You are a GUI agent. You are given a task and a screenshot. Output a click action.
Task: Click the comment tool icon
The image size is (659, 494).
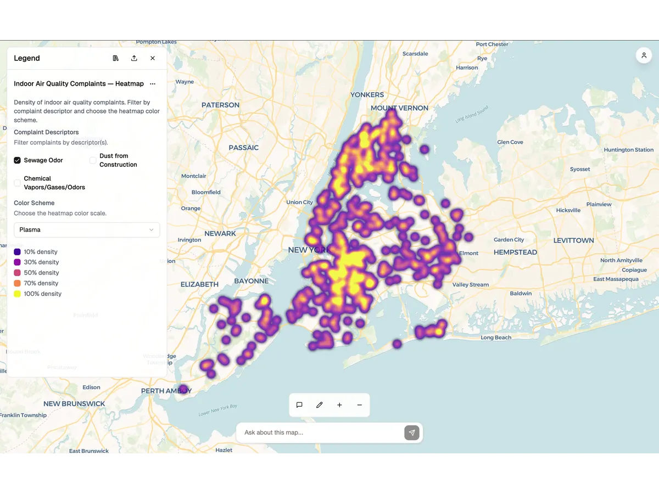pyautogui.click(x=299, y=405)
